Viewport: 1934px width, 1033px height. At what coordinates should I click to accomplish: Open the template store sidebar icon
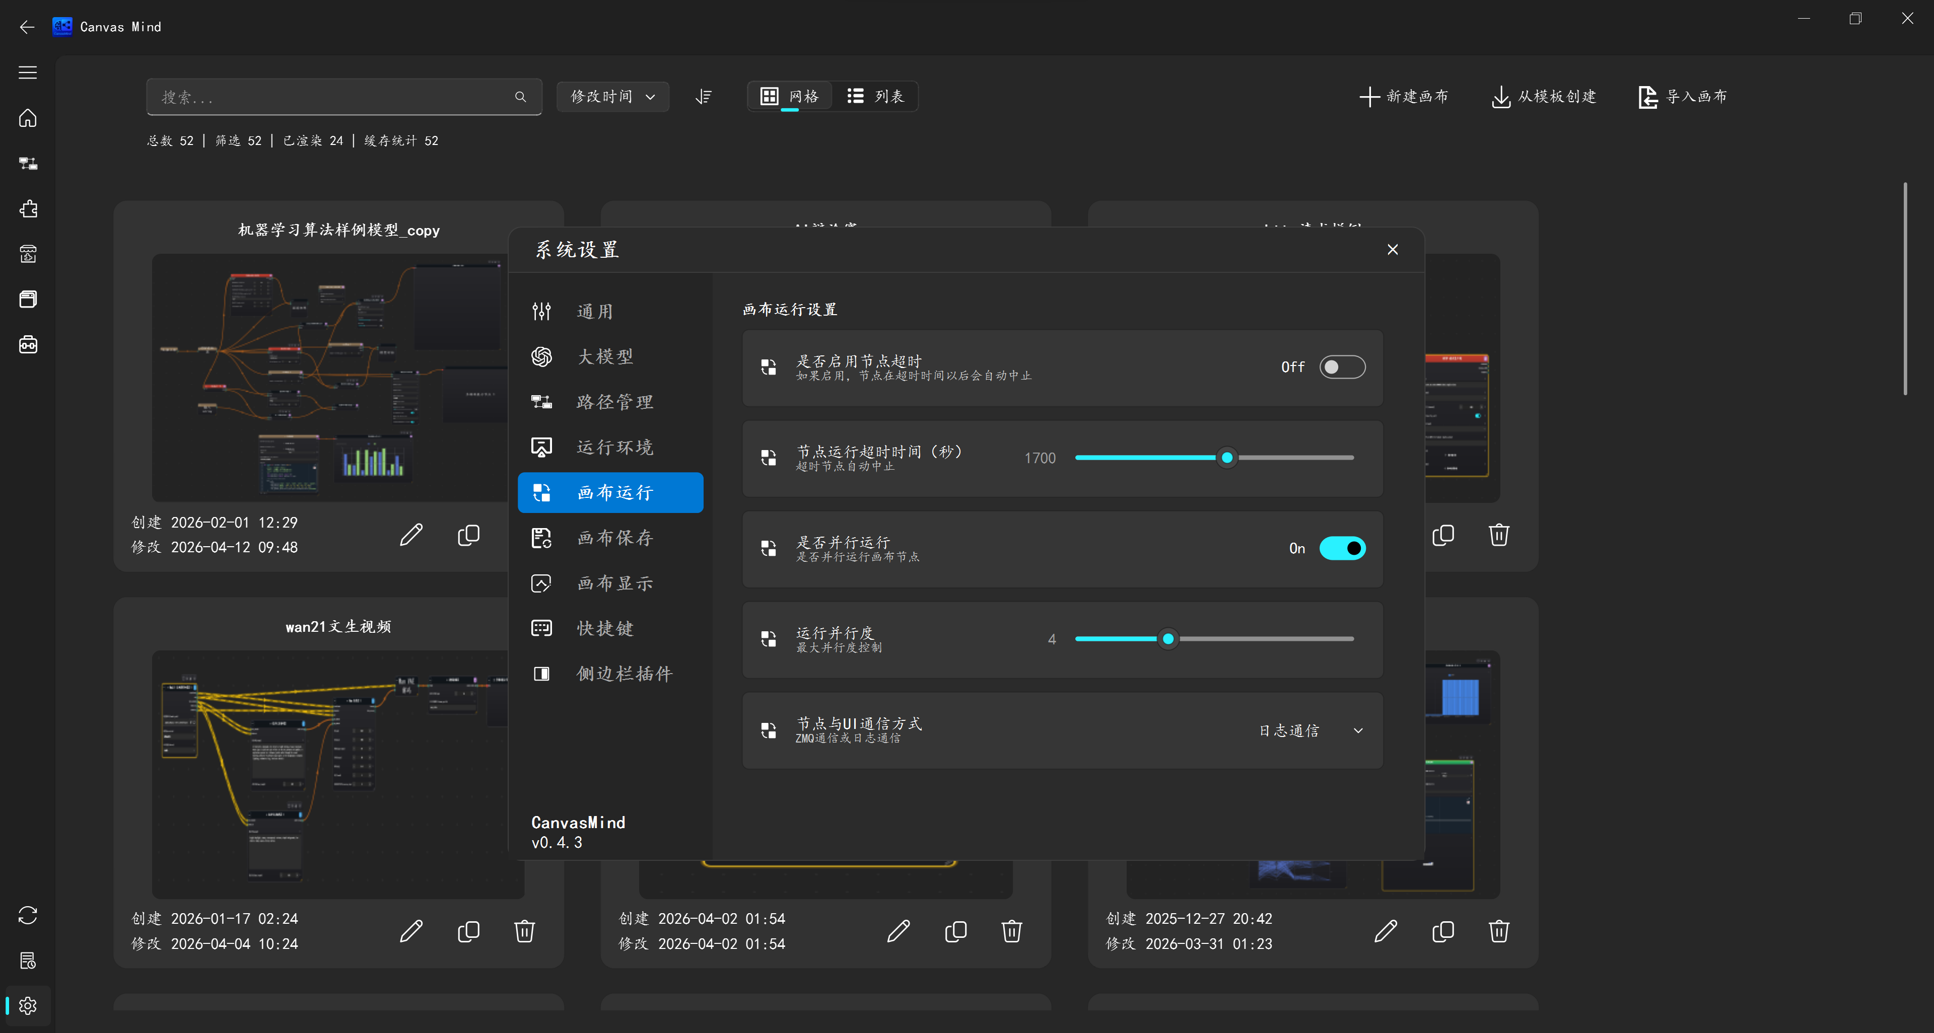(28, 254)
